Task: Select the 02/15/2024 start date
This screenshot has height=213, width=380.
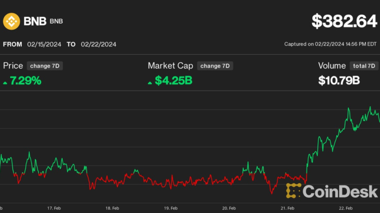Action: (44, 44)
